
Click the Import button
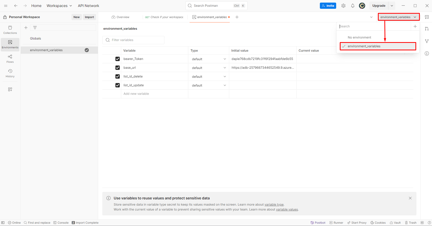coord(89,17)
